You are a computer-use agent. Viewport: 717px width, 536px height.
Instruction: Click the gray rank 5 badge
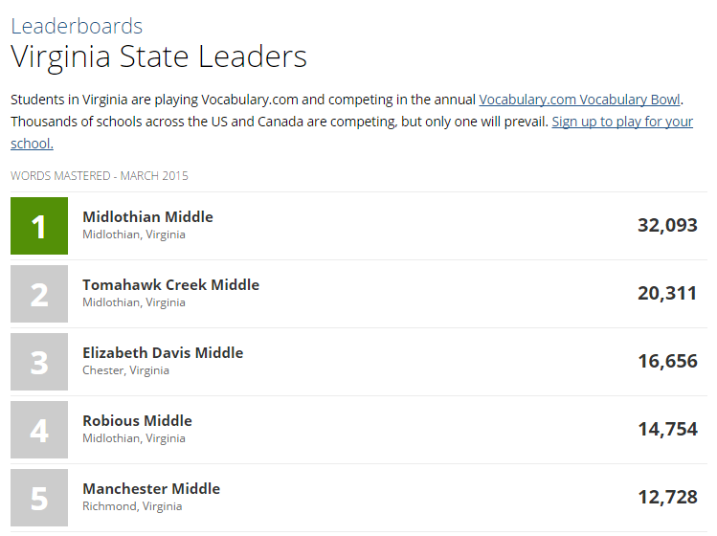pos(39,498)
